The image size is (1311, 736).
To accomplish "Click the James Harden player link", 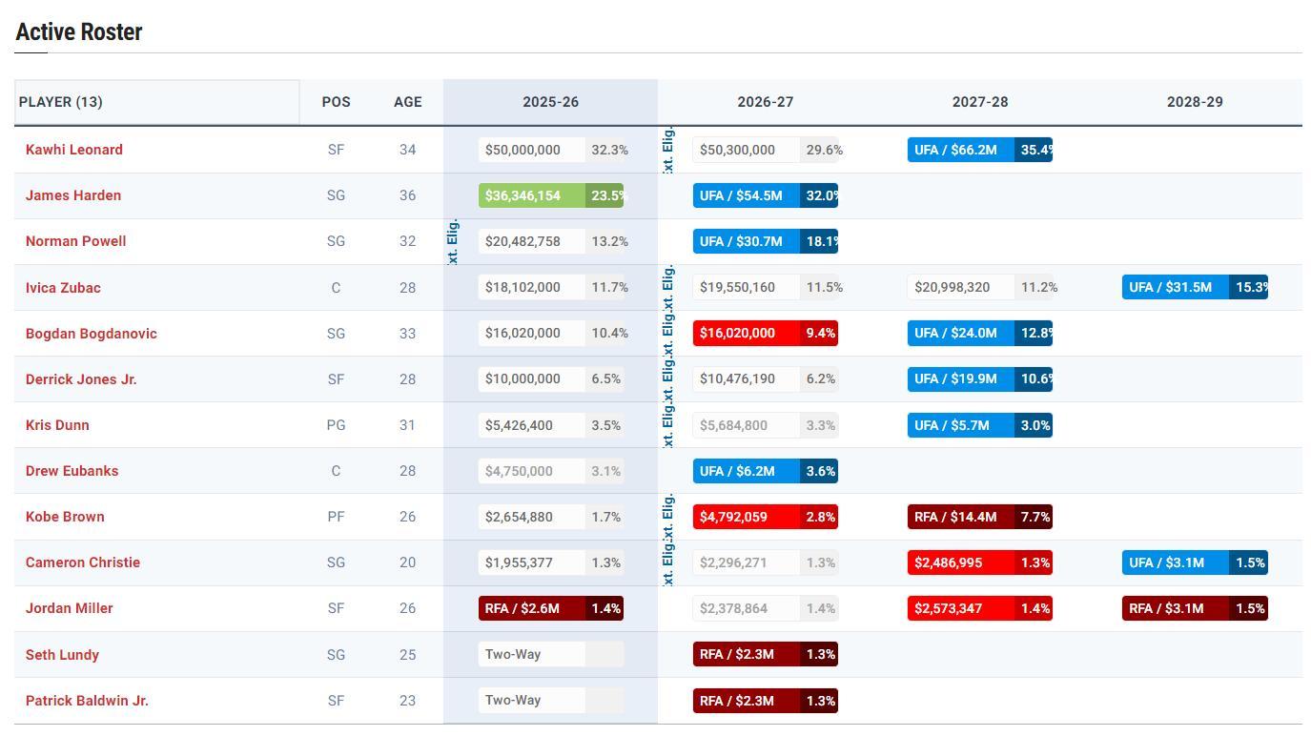I will (72, 195).
